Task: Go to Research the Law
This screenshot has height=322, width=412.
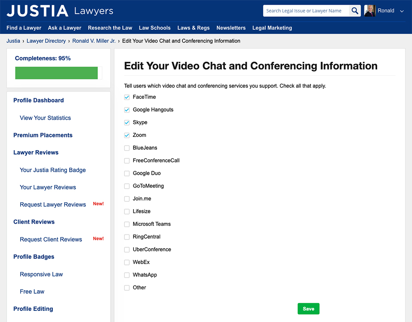Action: (x=110, y=28)
